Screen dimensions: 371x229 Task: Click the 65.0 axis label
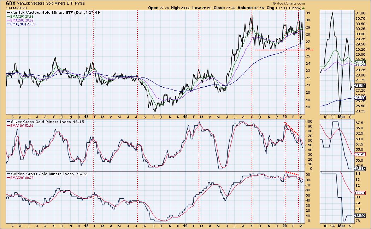click(x=359, y=128)
